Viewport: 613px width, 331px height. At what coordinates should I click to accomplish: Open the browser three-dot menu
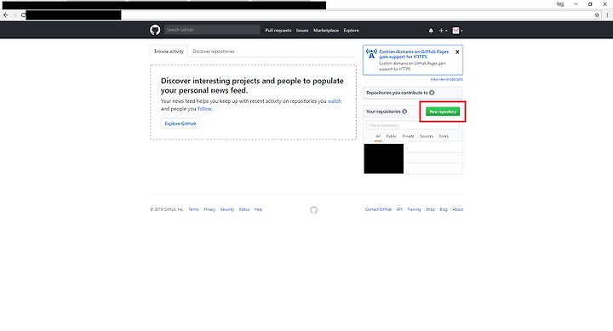click(607, 14)
